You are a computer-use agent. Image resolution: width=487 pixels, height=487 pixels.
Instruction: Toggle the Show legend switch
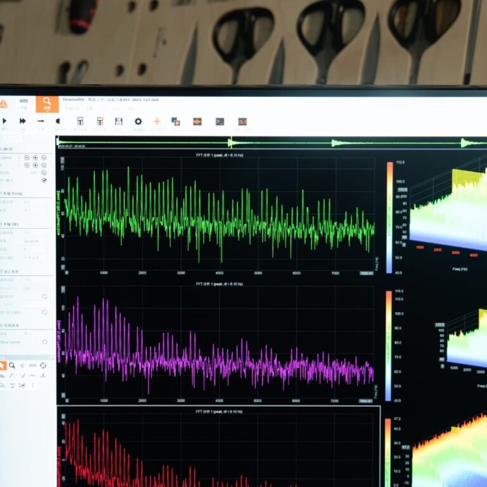coord(45,342)
